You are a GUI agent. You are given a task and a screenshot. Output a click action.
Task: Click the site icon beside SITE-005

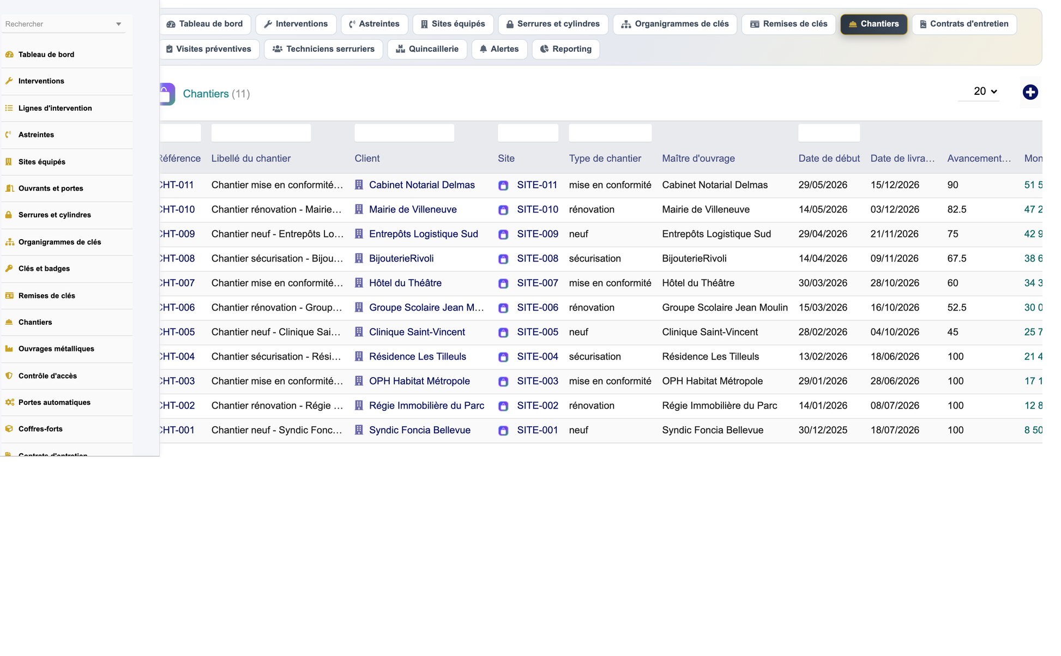click(x=503, y=333)
